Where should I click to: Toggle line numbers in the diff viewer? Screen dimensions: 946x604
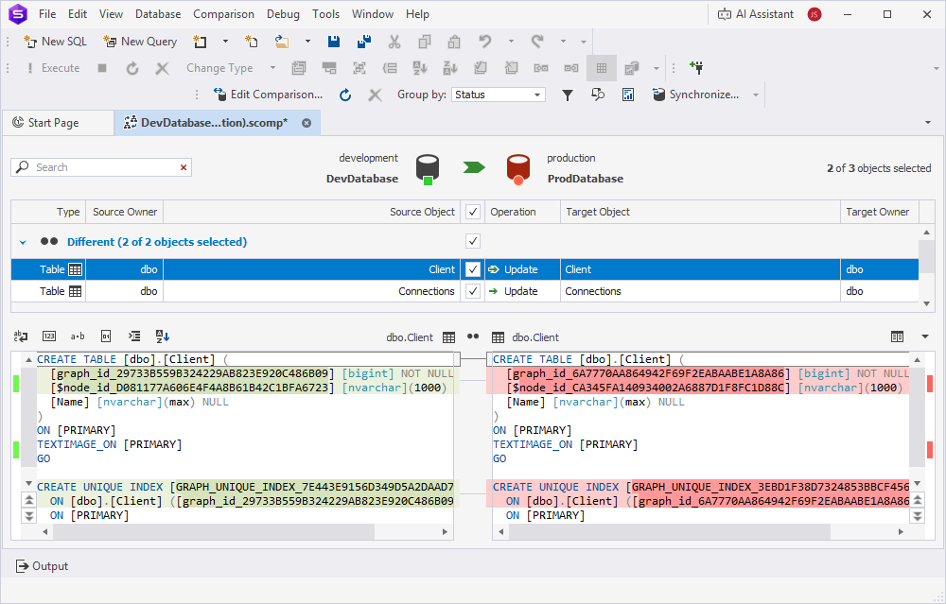click(x=49, y=336)
